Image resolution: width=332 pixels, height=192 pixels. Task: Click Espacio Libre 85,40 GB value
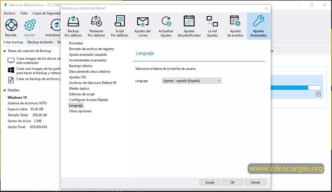[x=37, y=109]
